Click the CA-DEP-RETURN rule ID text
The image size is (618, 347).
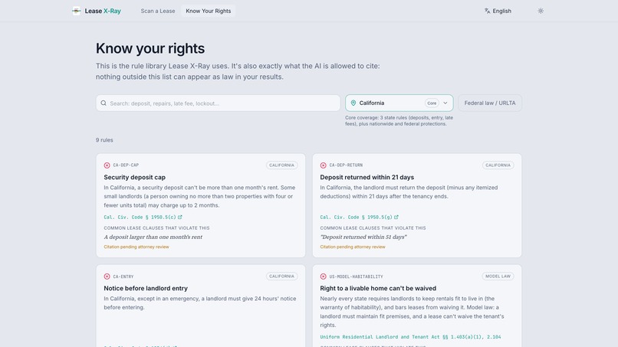[x=346, y=165]
